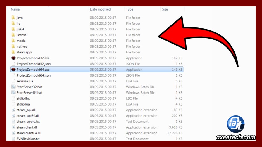Click the stdlib.lbc file icon
Viewport: 262px width, 147px height.
click(x=13, y=98)
